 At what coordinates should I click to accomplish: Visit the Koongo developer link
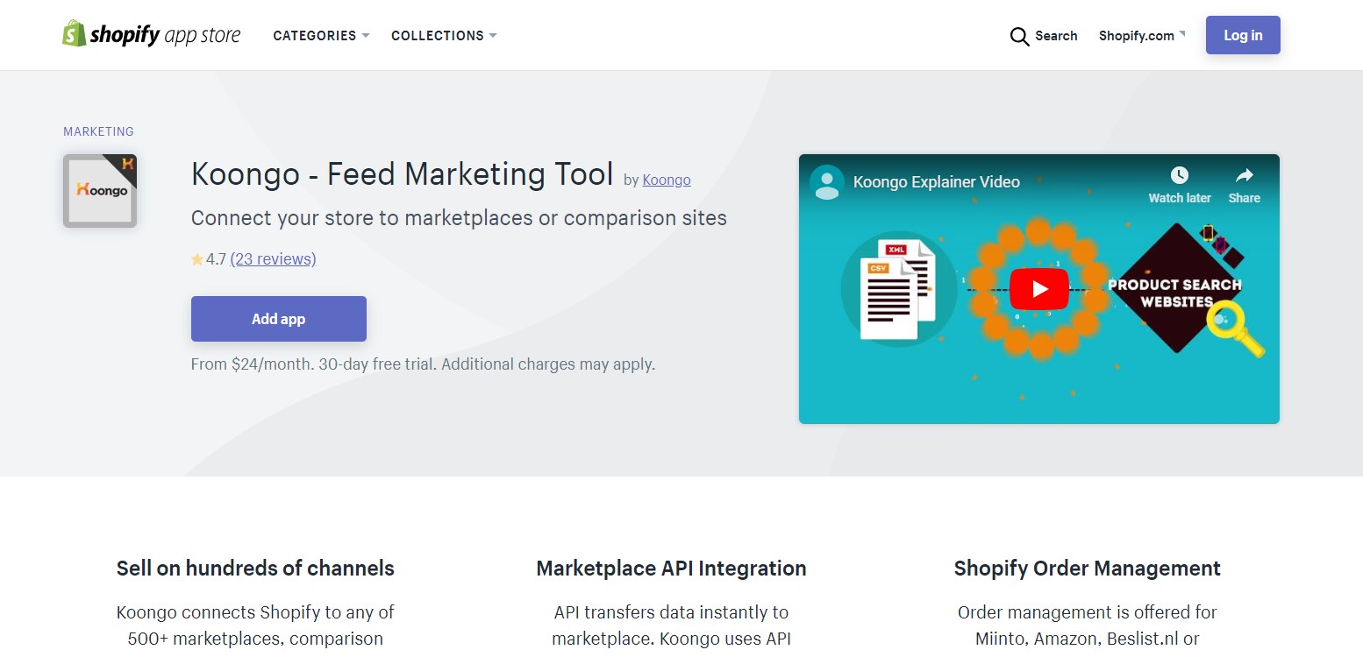pos(666,180)
